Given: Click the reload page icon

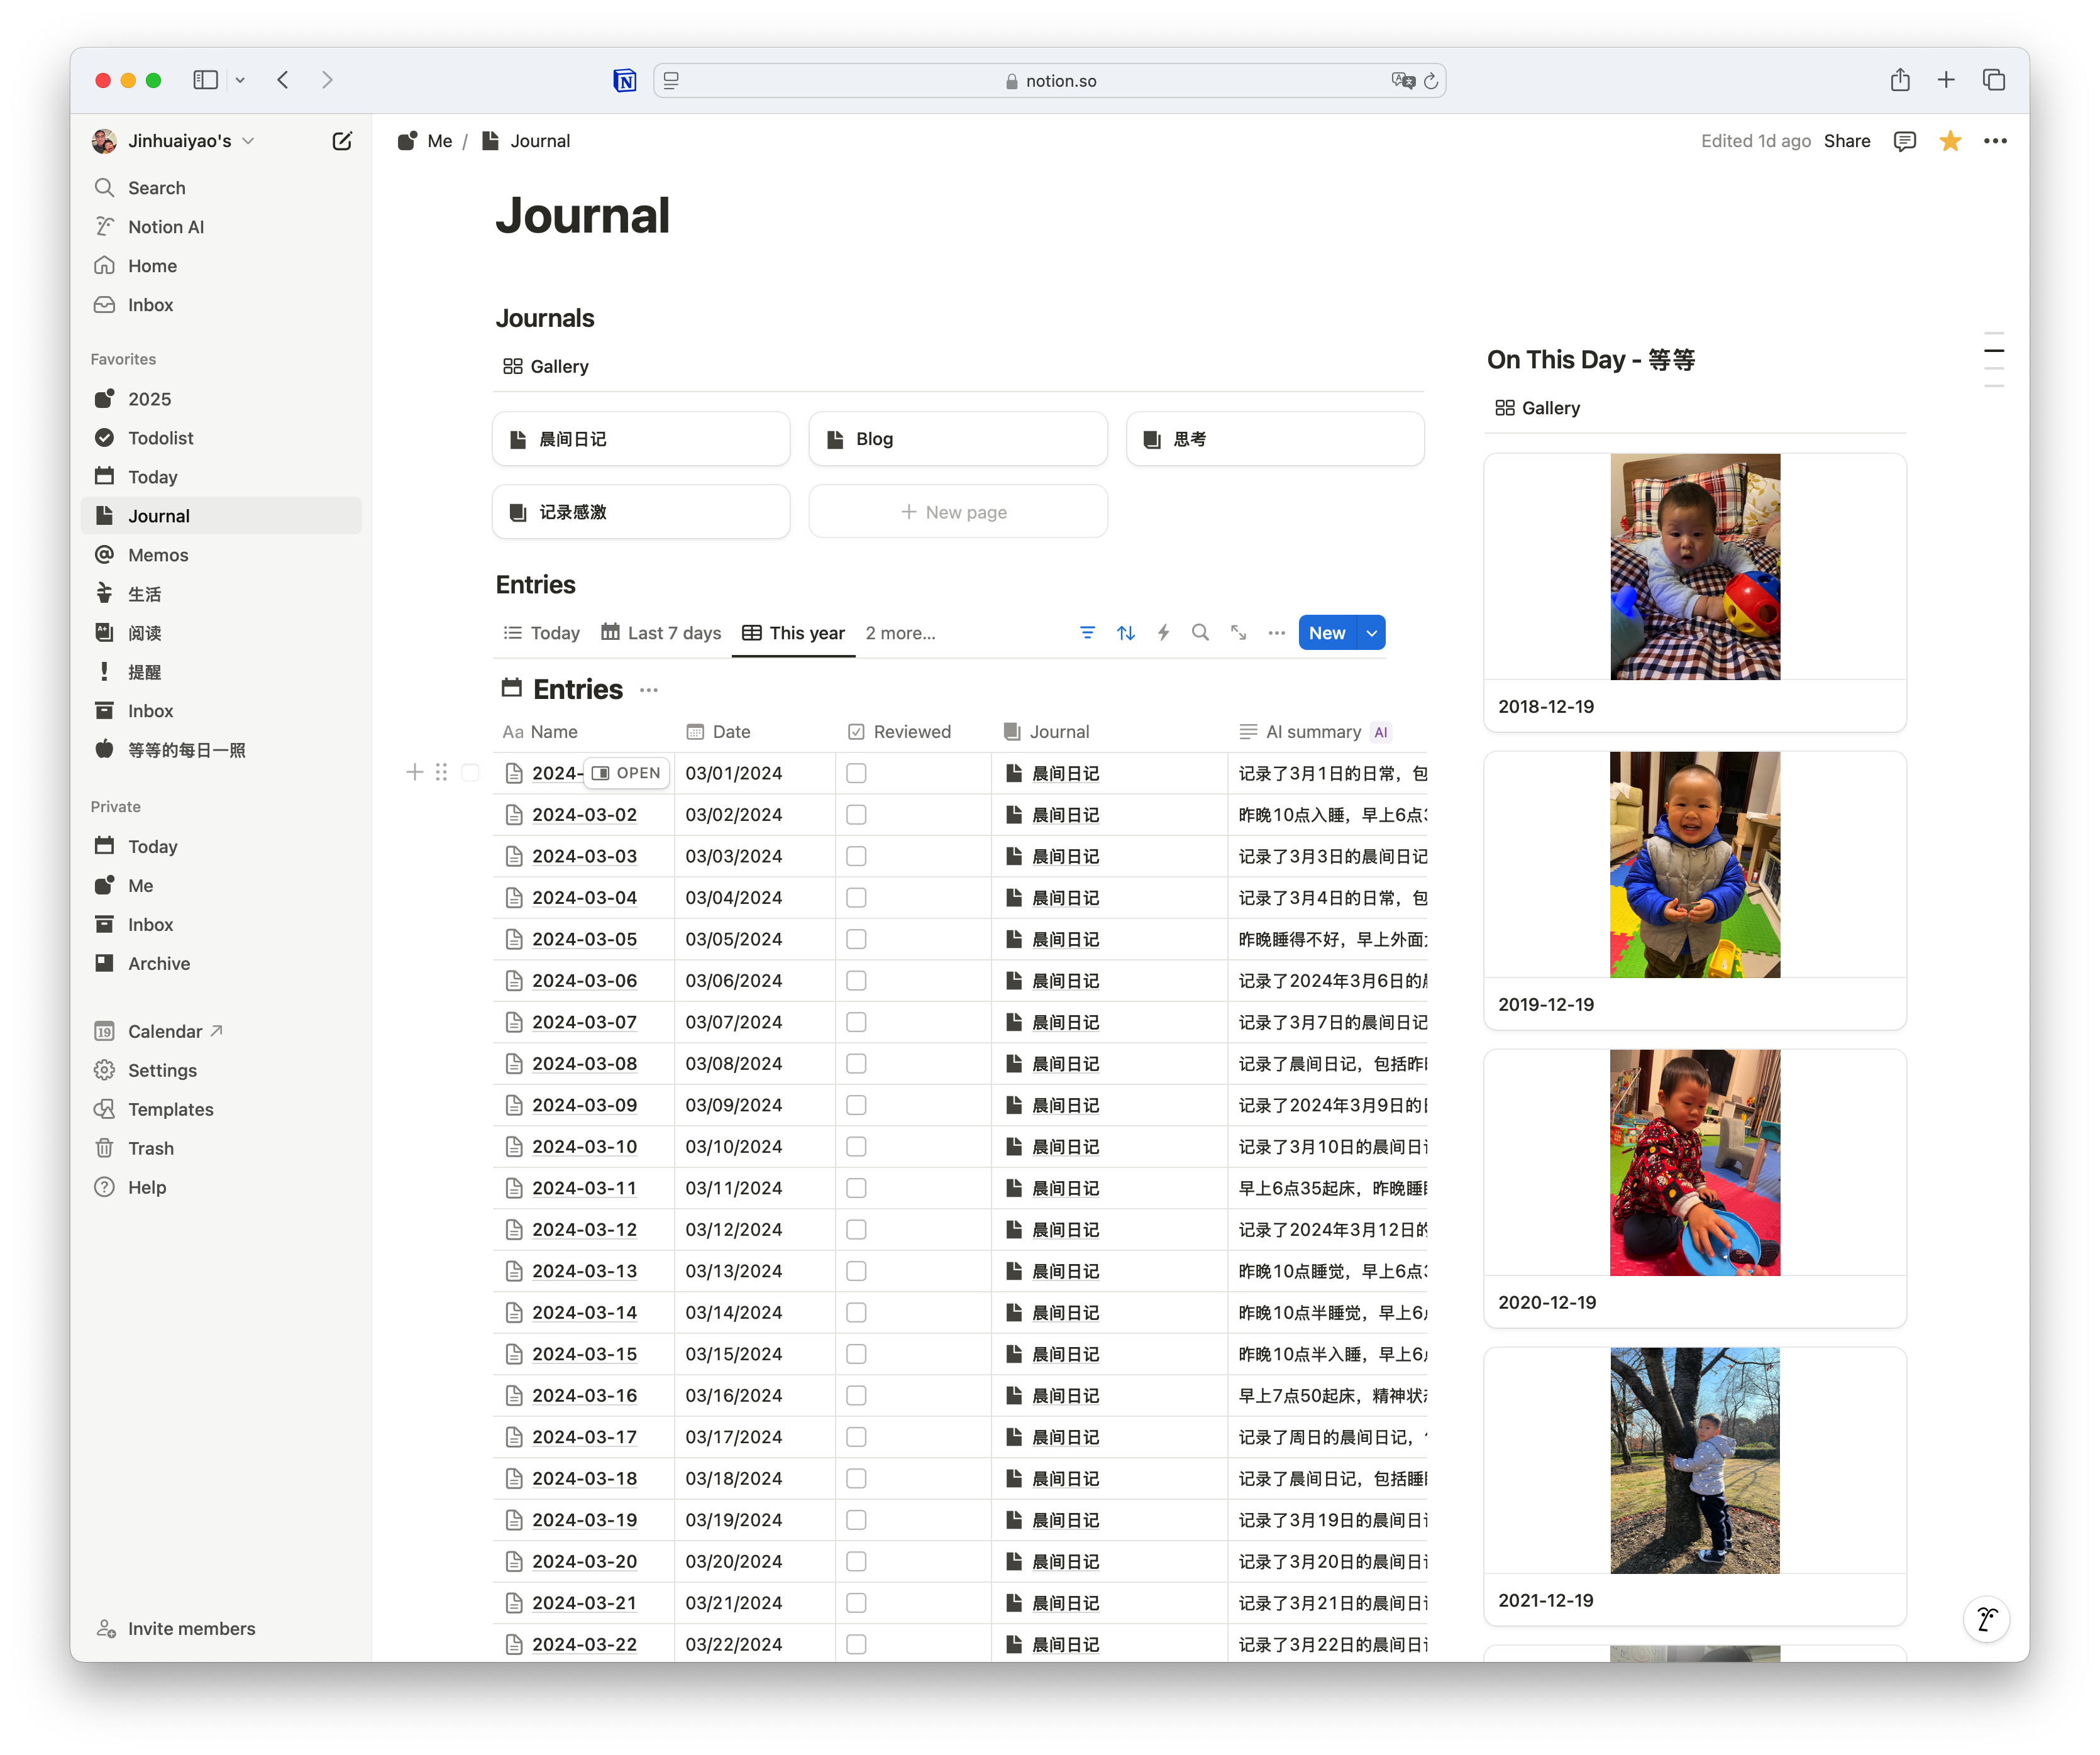Looking at the screenshot, I should 1431,81.
